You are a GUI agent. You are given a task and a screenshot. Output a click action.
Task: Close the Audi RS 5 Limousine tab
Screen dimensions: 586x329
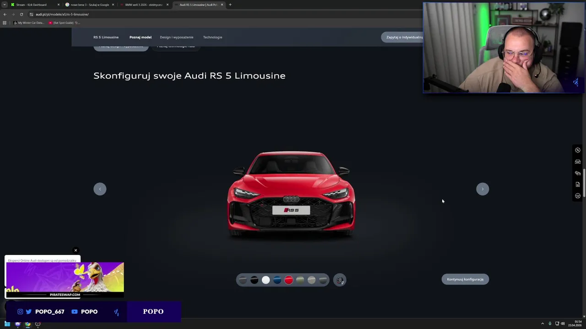(x=222, y=5)
